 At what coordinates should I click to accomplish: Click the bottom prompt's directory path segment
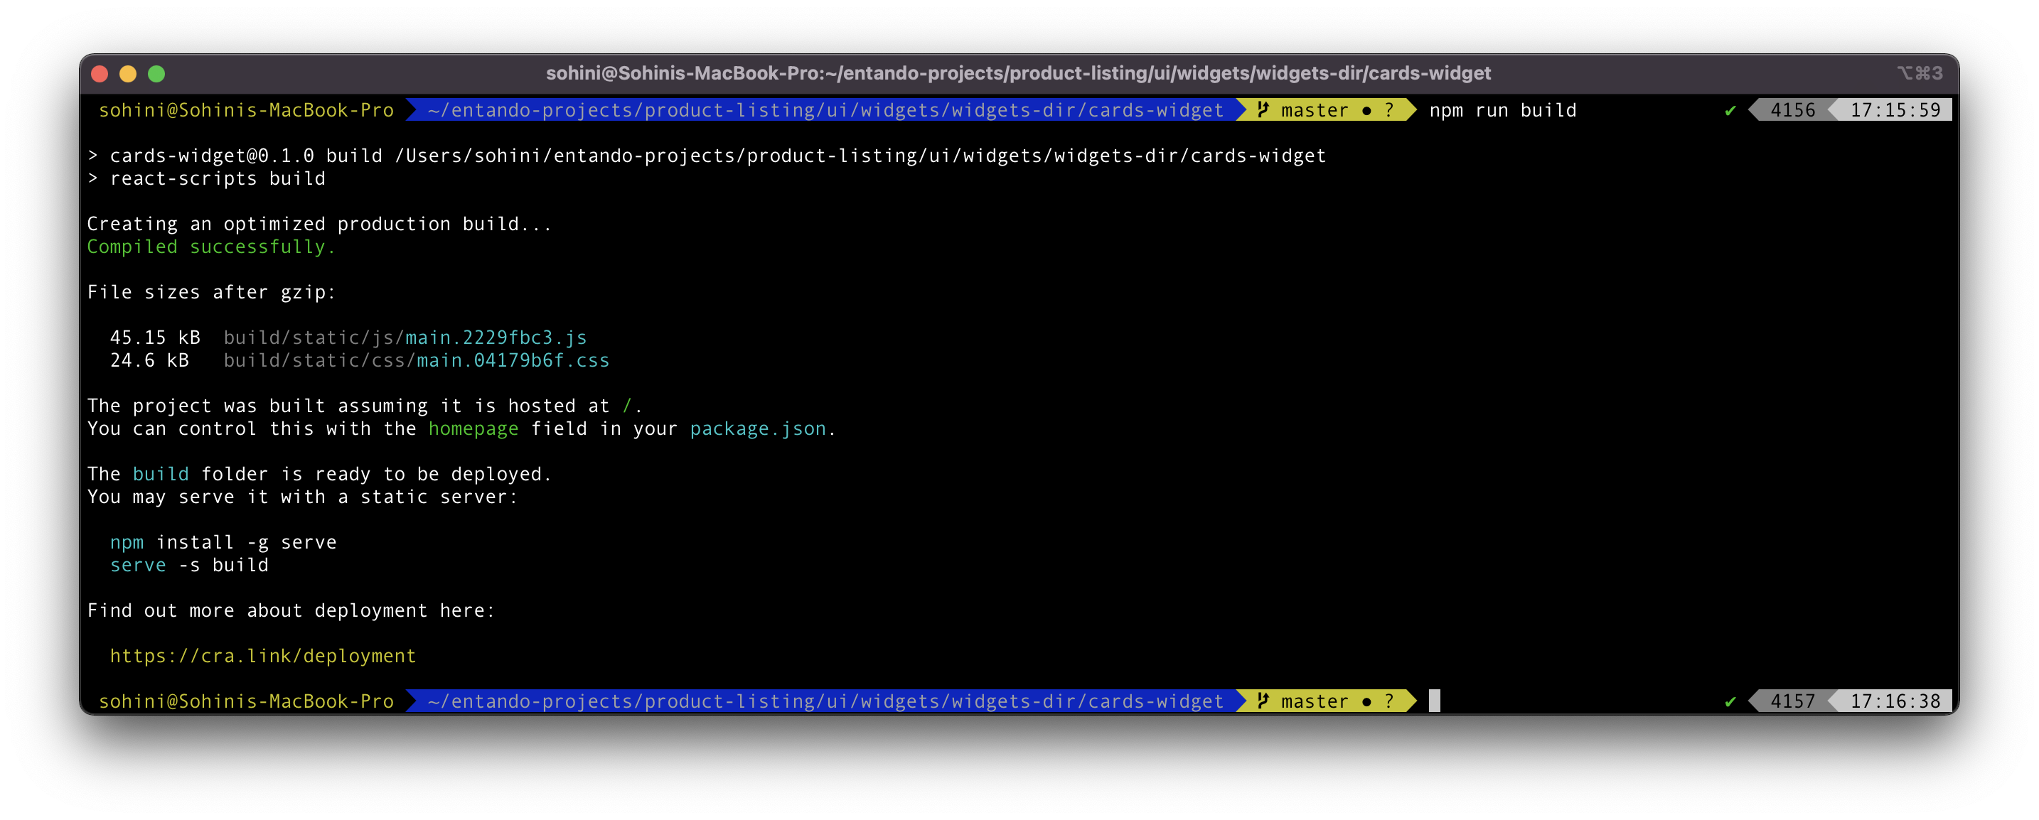click(825, 701)
